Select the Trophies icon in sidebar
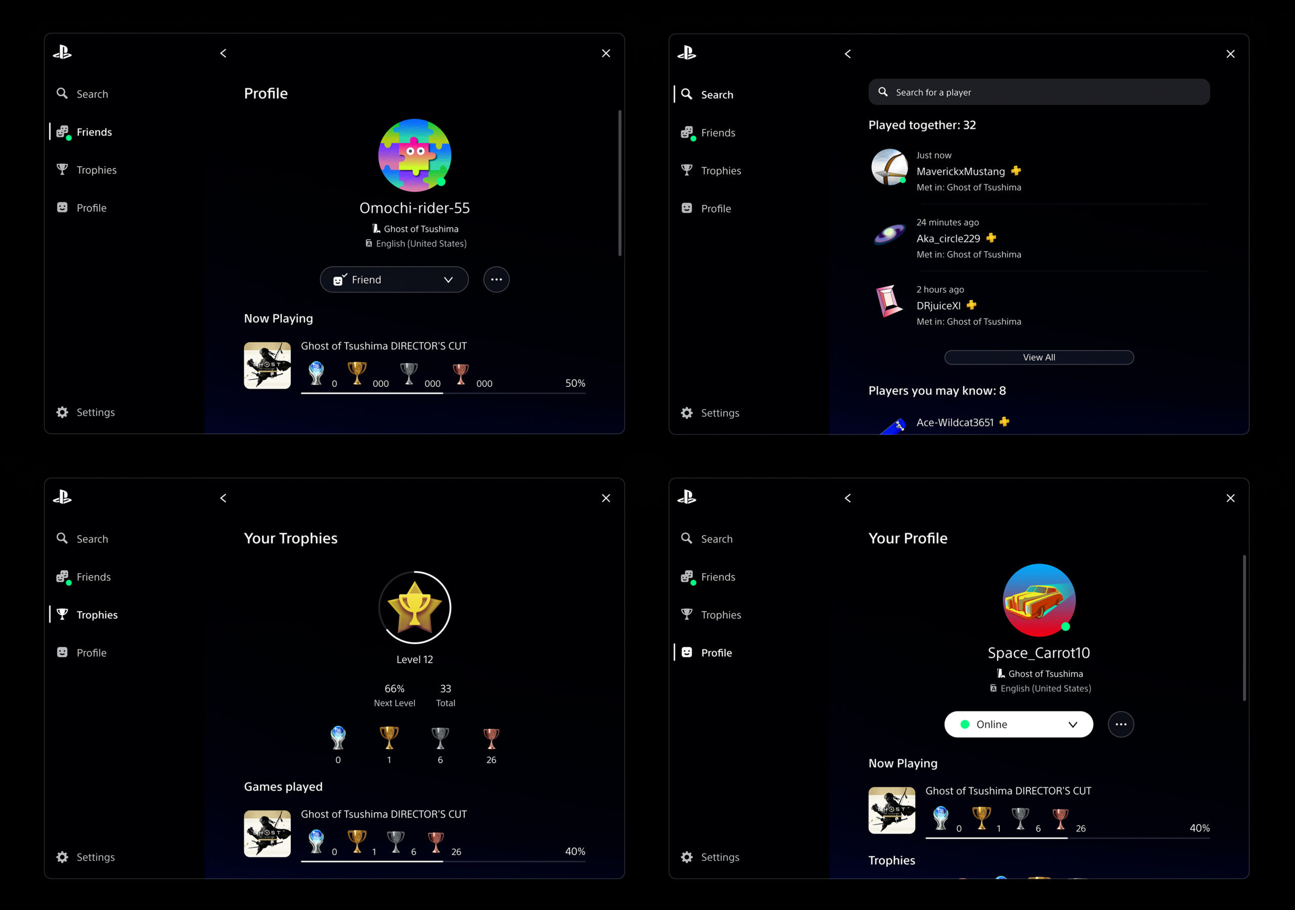 pos(63,168)
